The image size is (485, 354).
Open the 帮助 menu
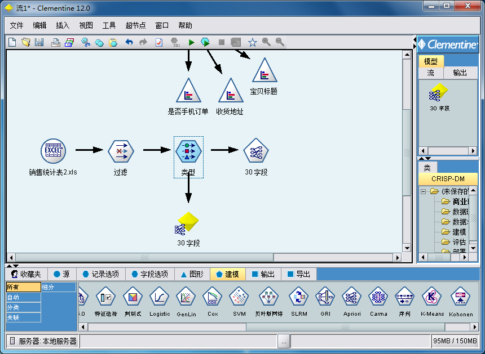point(185,25)
